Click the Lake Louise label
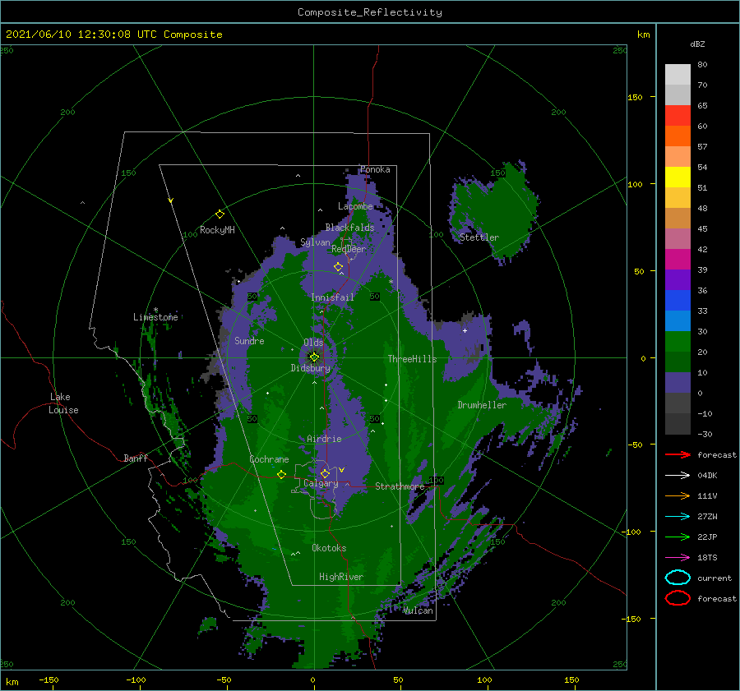Viewport: 740px width, 691px height. click(x=63, y=403)
